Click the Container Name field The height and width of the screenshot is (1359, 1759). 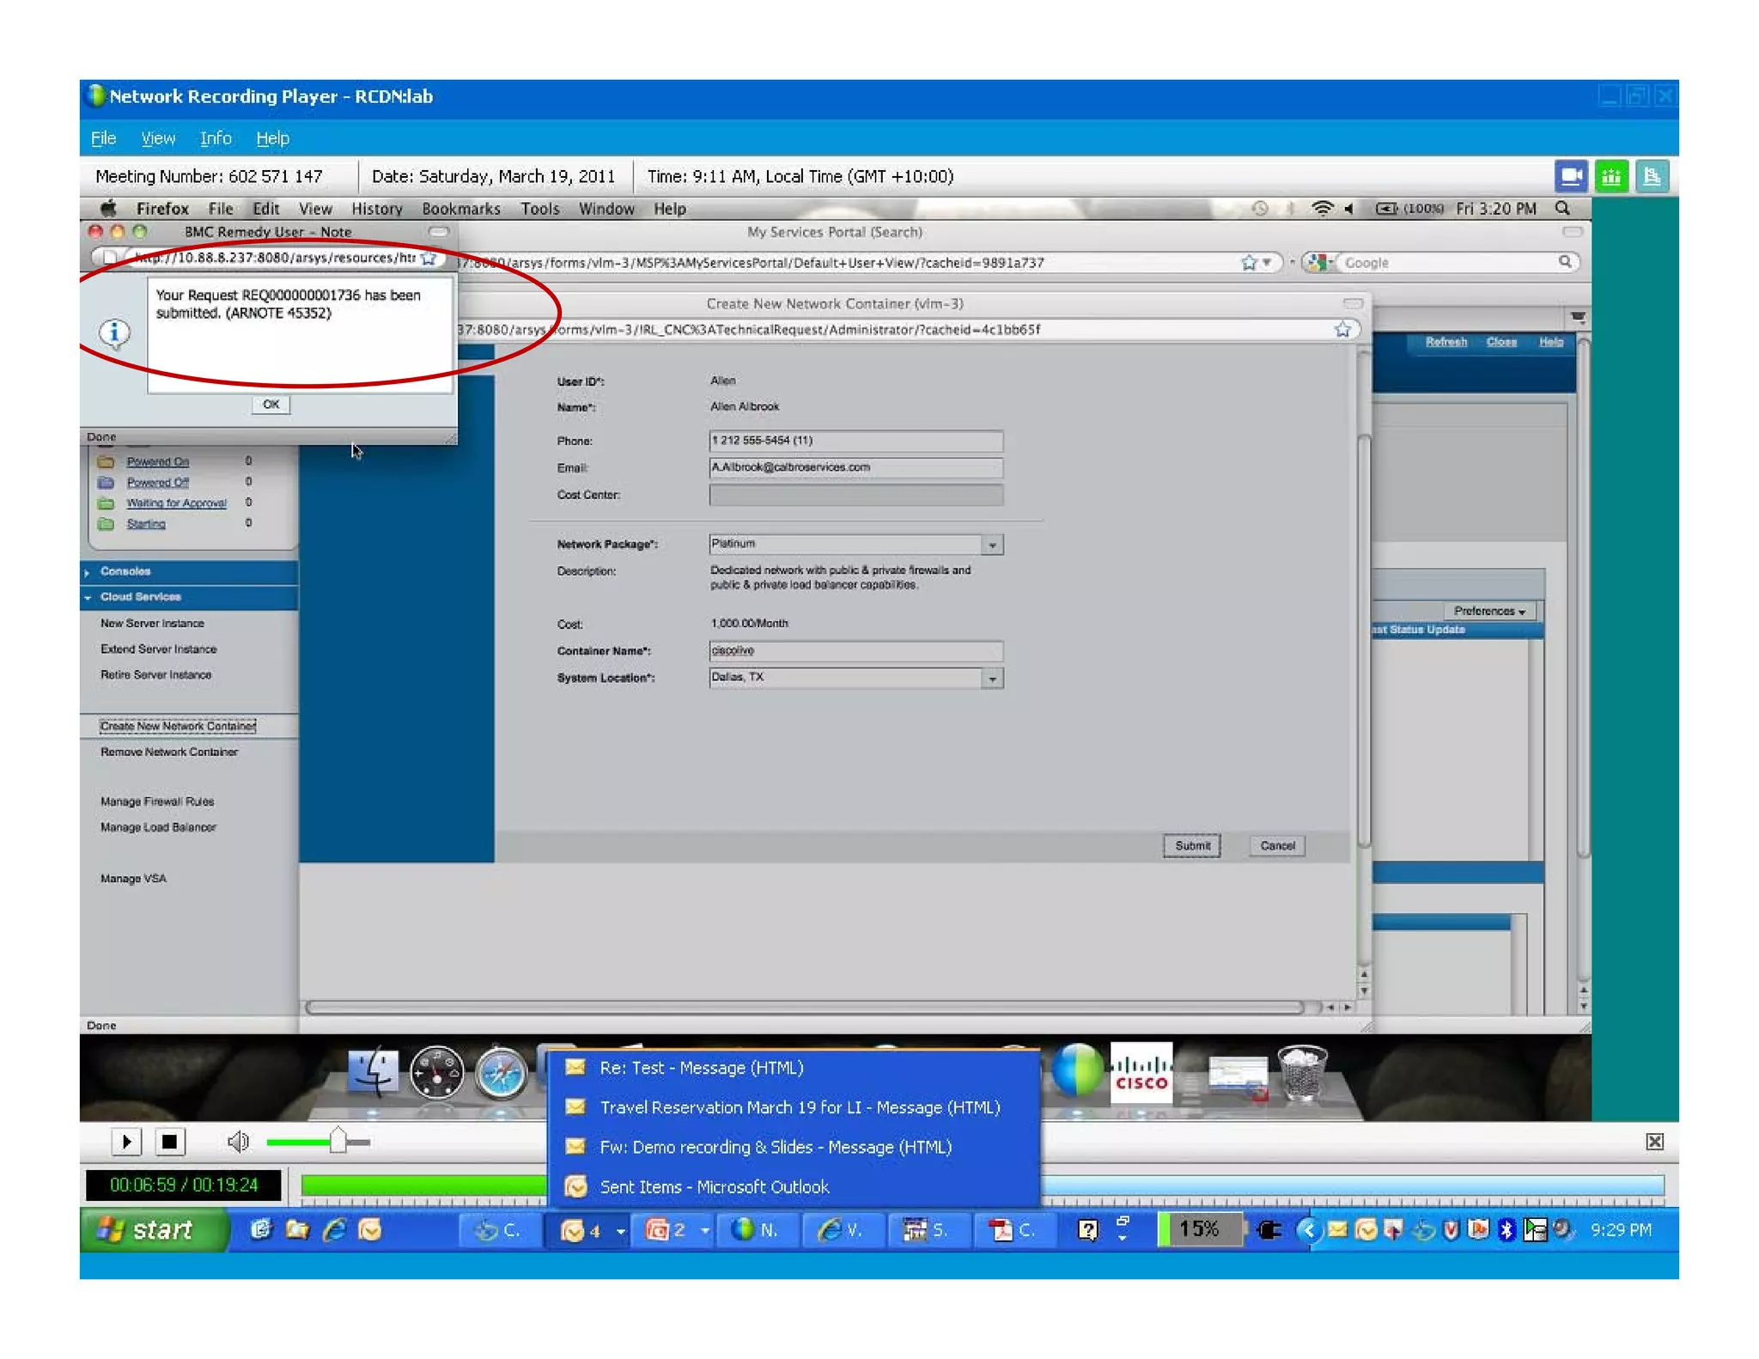pos(855,651)
